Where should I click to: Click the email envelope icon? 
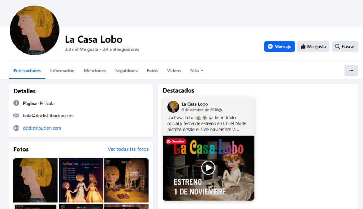pos(16,115)
